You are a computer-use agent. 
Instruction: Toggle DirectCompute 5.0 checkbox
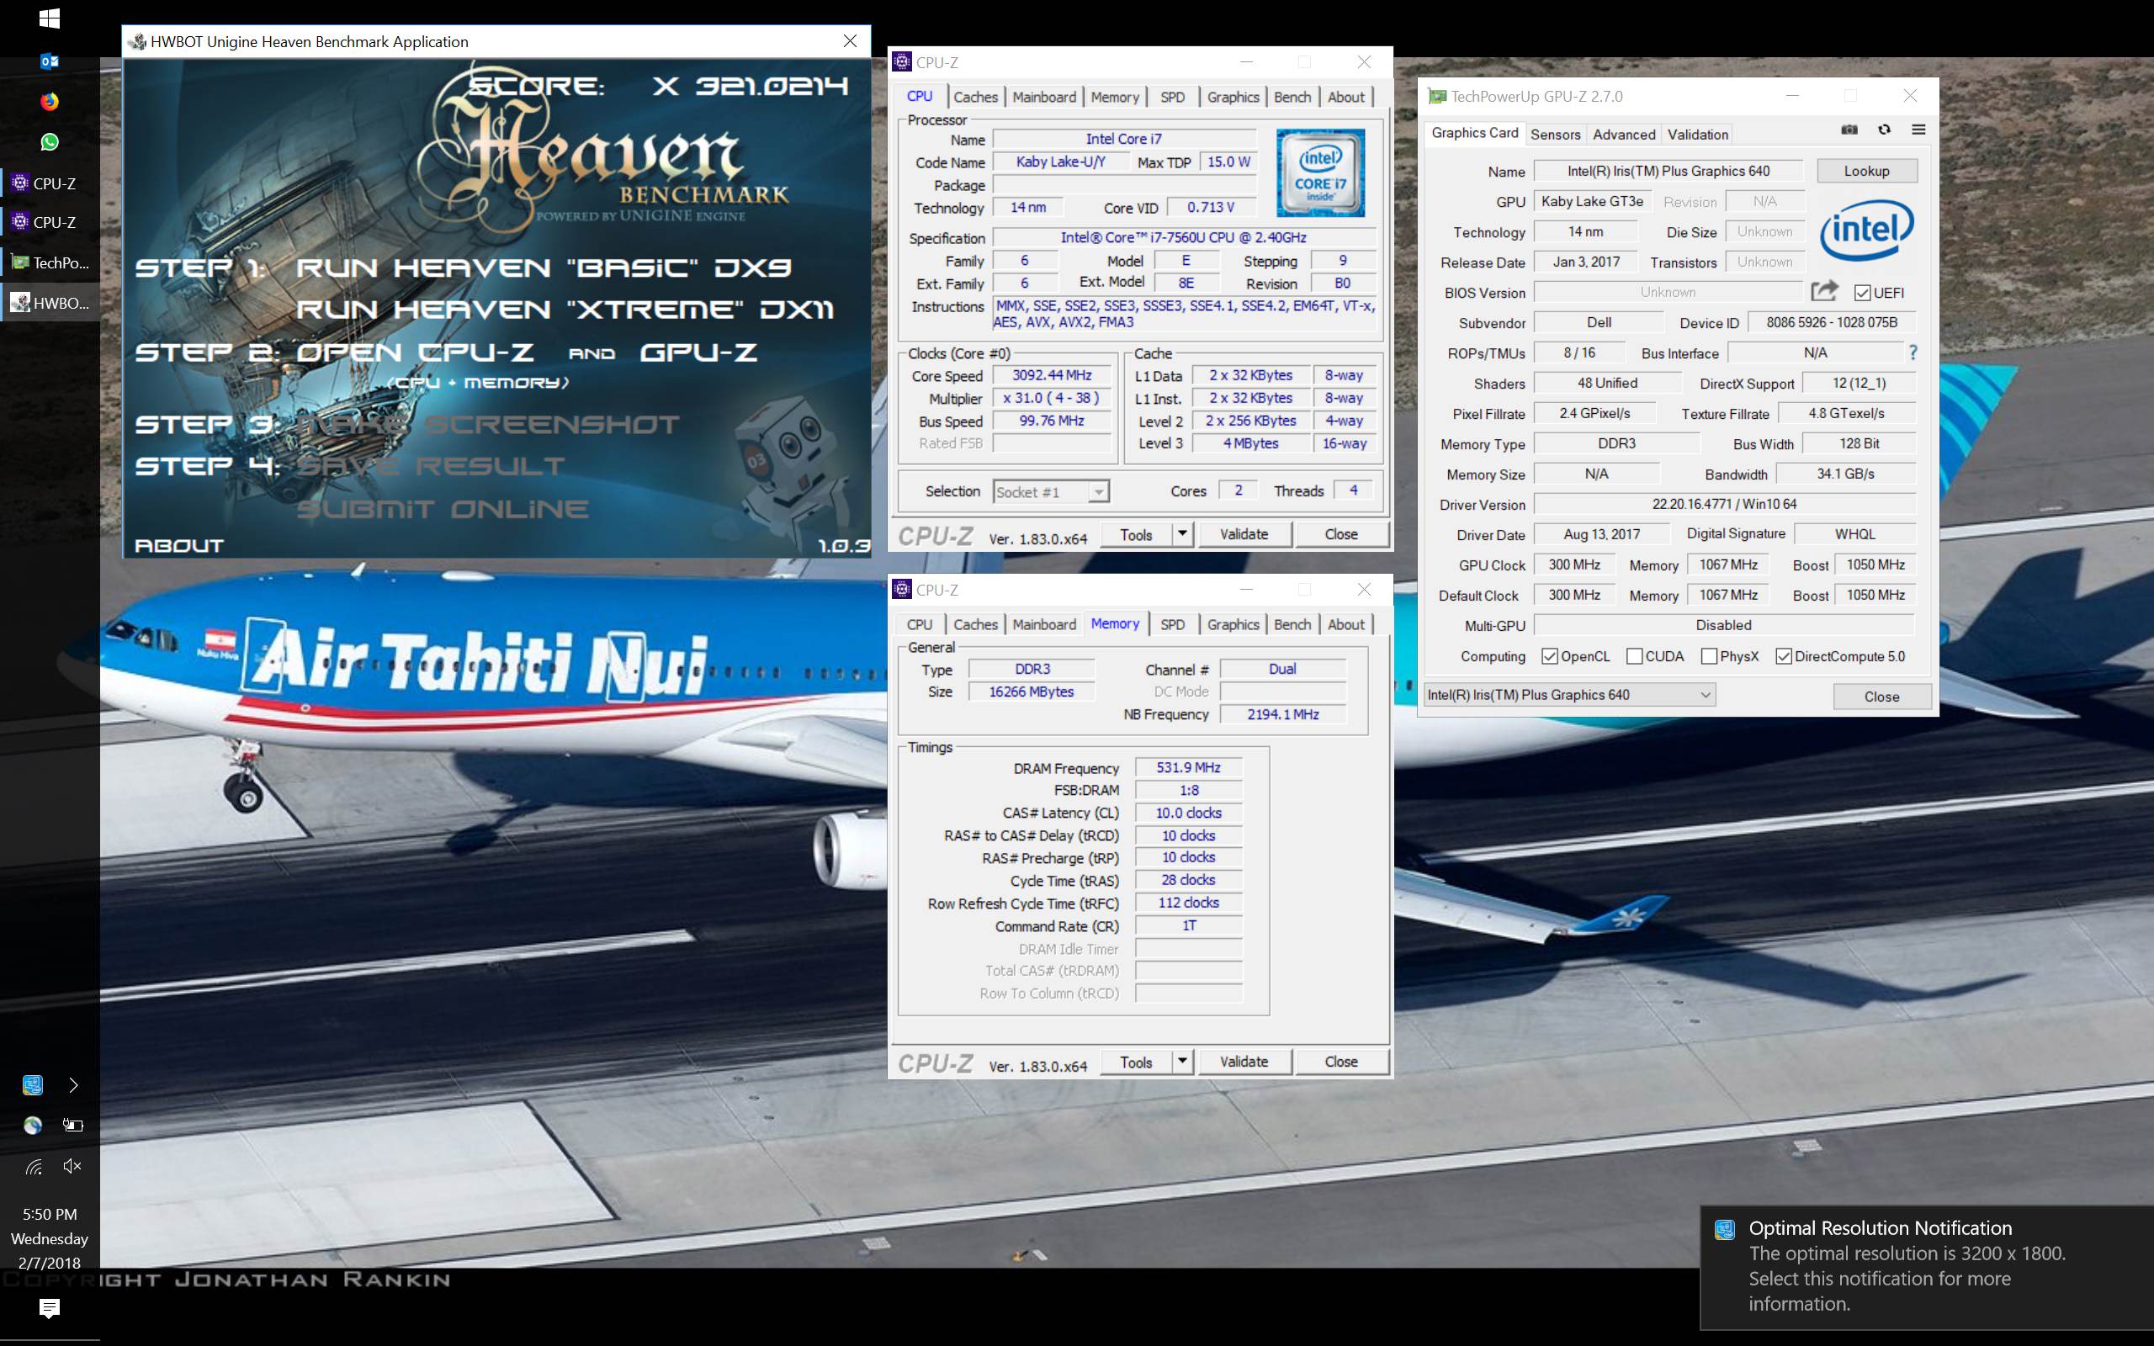click(1784, 656)
